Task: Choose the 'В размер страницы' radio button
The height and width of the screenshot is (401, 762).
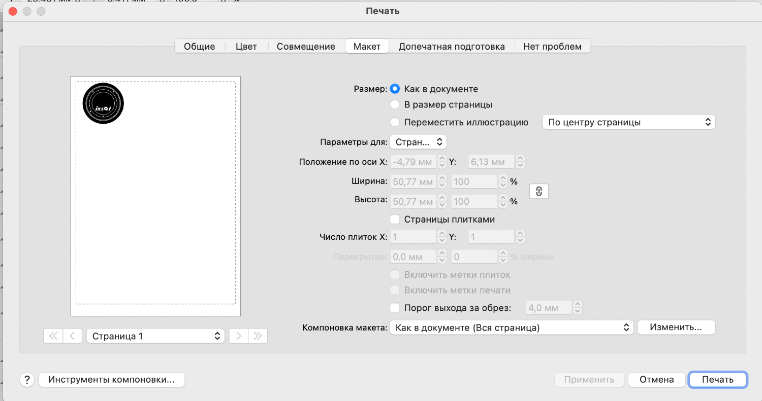Action: click(395, 105)
